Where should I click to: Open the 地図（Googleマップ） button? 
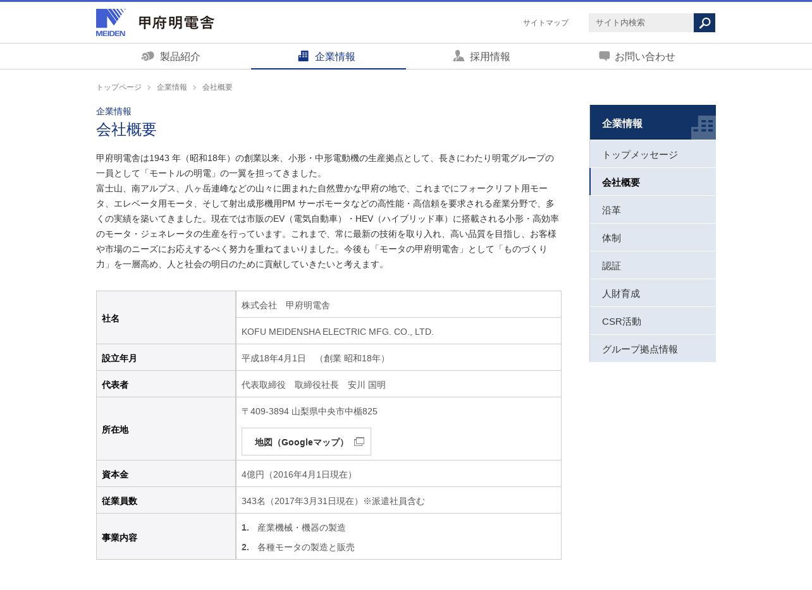tap(306, 442)
